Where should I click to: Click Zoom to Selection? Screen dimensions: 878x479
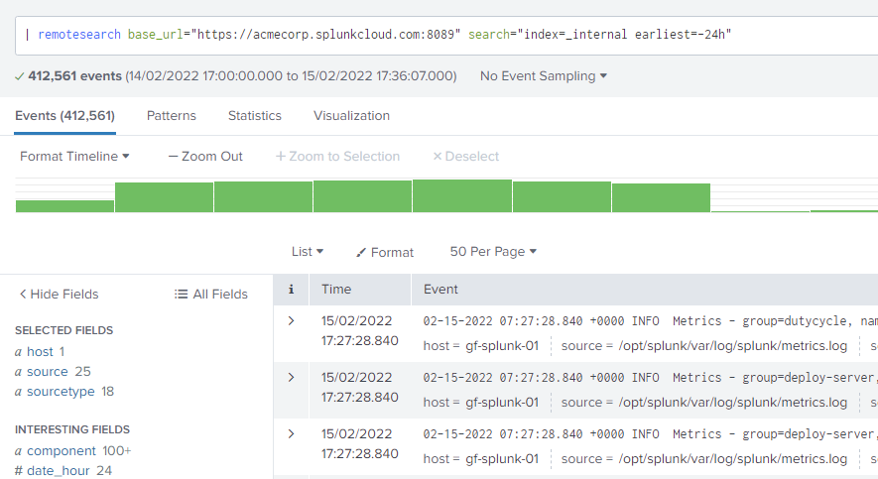coord(337,157)
